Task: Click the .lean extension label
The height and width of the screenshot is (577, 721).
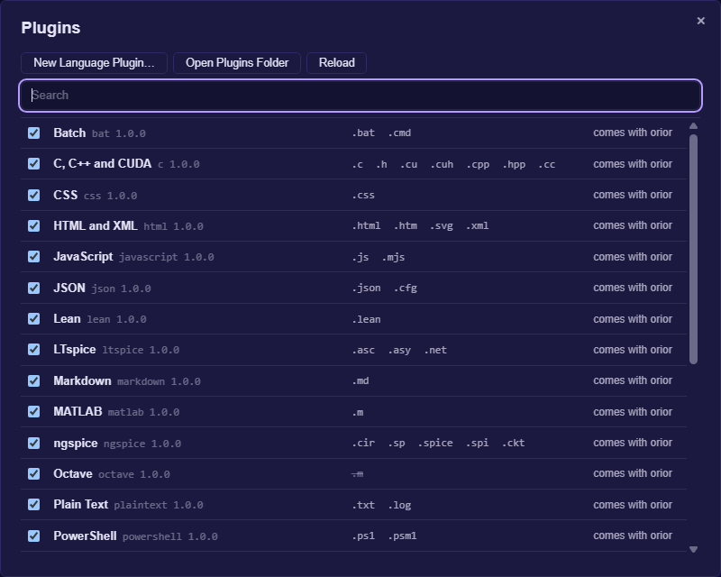Action: point(366,319)
